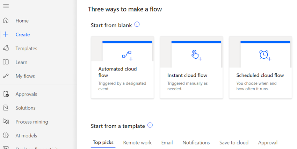
Task: Create an Automated cloud flow
Action: 122,68
